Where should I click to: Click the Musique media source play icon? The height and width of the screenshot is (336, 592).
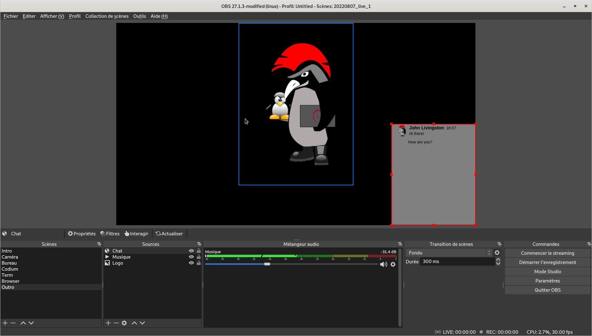pyautogui.click(x=107, y=257)
